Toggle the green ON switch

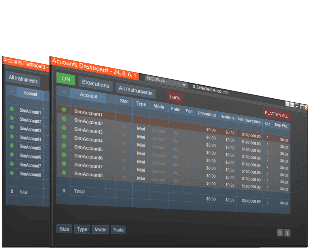tap(66, 79)
